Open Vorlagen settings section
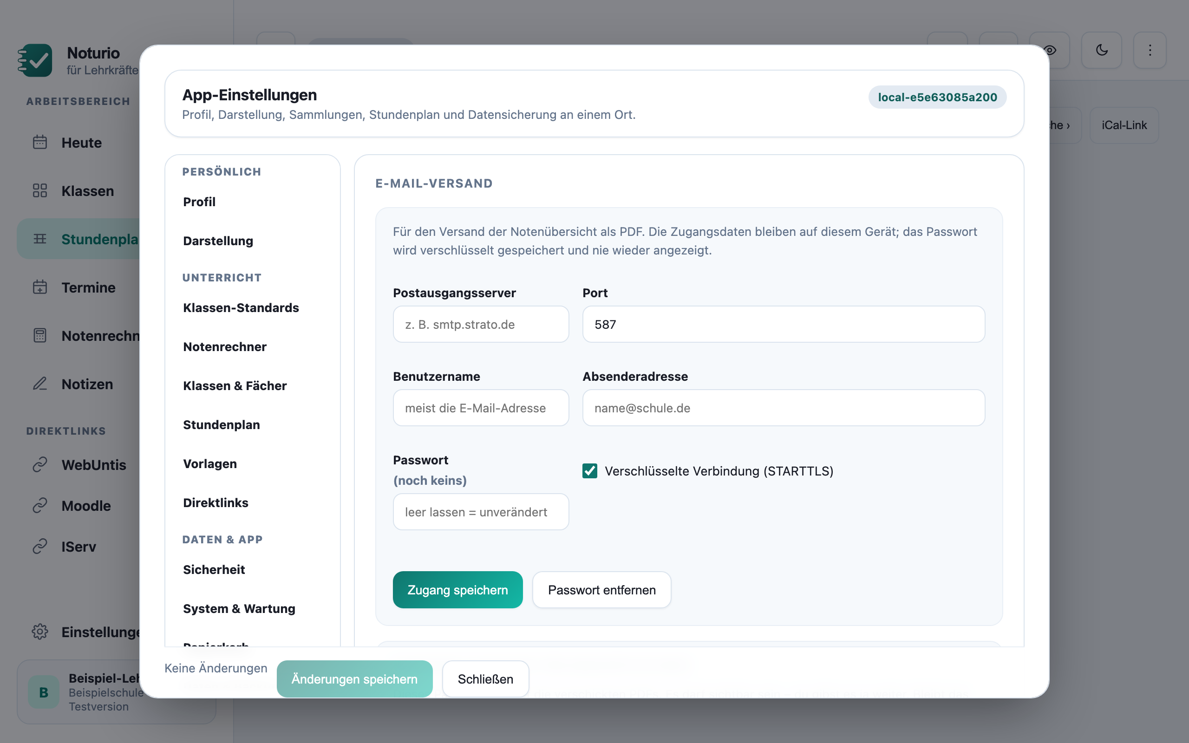1189x743 pixels. pos(253,464)
